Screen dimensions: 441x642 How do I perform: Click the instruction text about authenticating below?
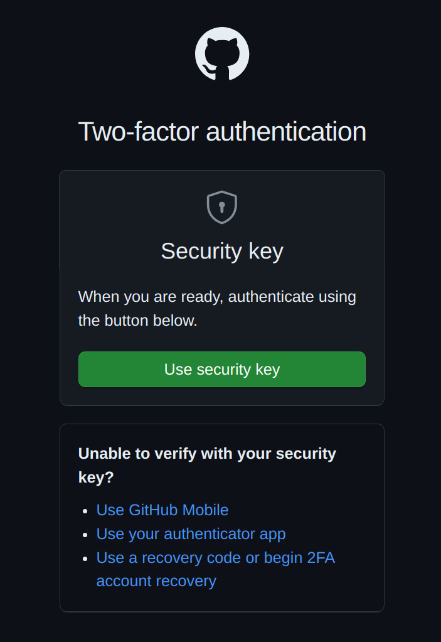[x=216, y=308]
